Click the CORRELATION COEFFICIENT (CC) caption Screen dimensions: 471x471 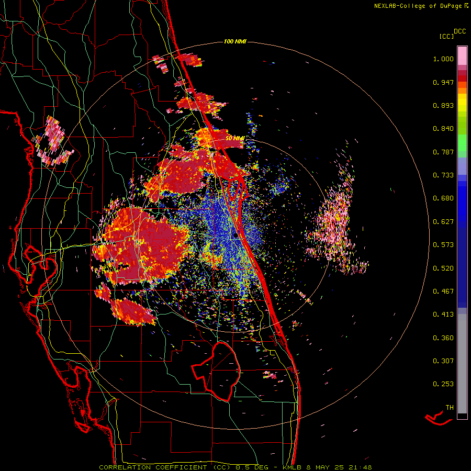(x=165, y=467)
